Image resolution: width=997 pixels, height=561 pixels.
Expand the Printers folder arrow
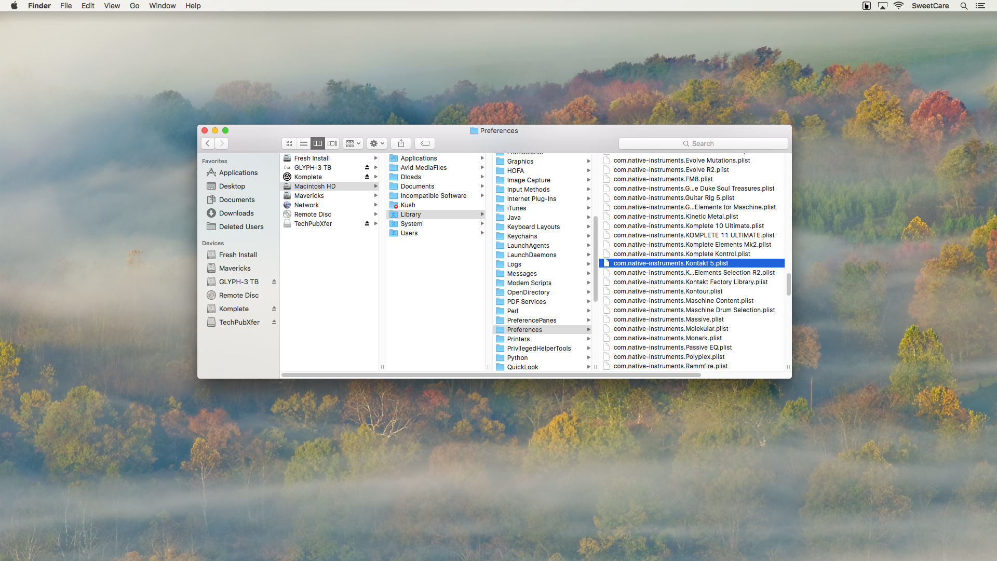pos(588,339)
